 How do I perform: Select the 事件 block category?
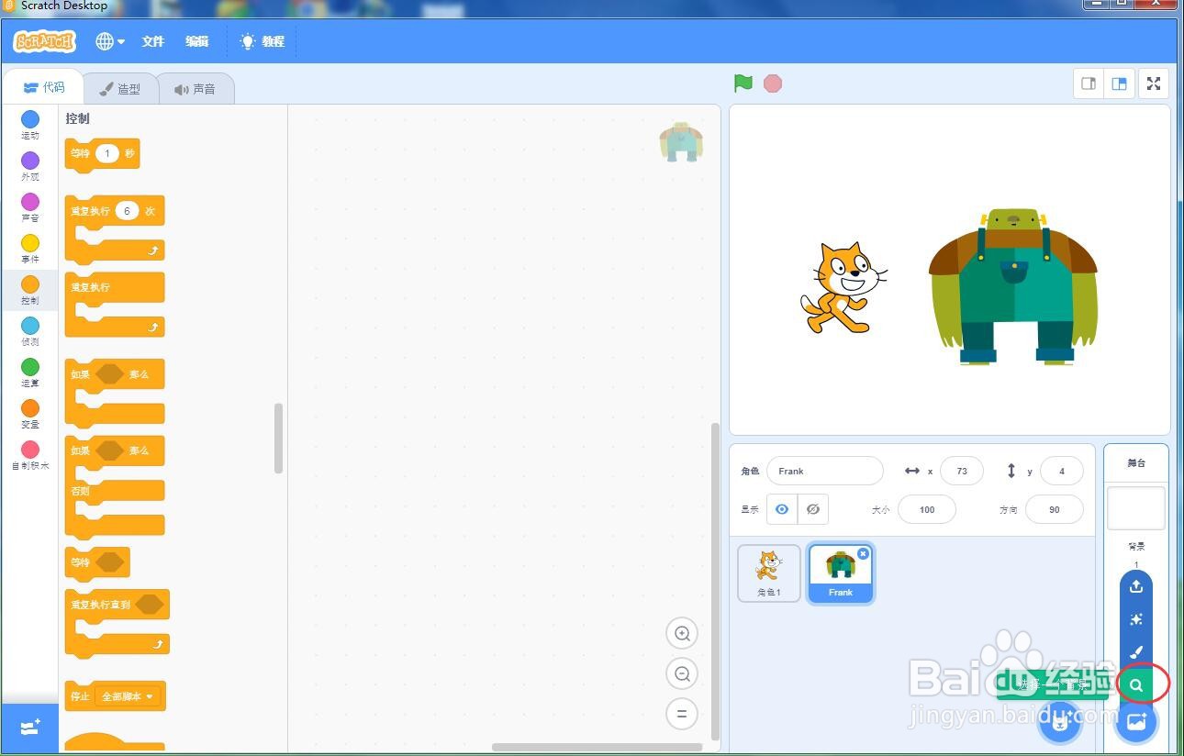[x=30, y=250]
